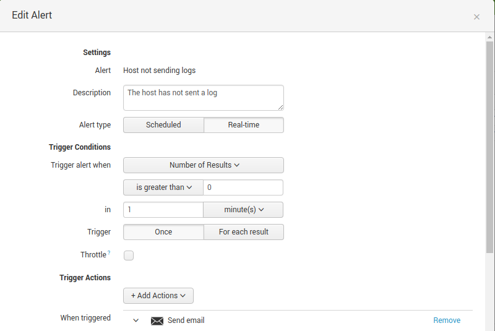Set trigger to For each result

244,232
